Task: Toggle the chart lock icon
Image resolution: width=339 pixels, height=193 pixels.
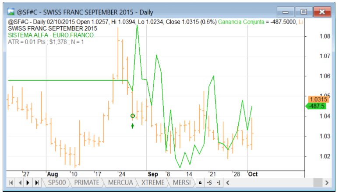Action: point(200,183)
